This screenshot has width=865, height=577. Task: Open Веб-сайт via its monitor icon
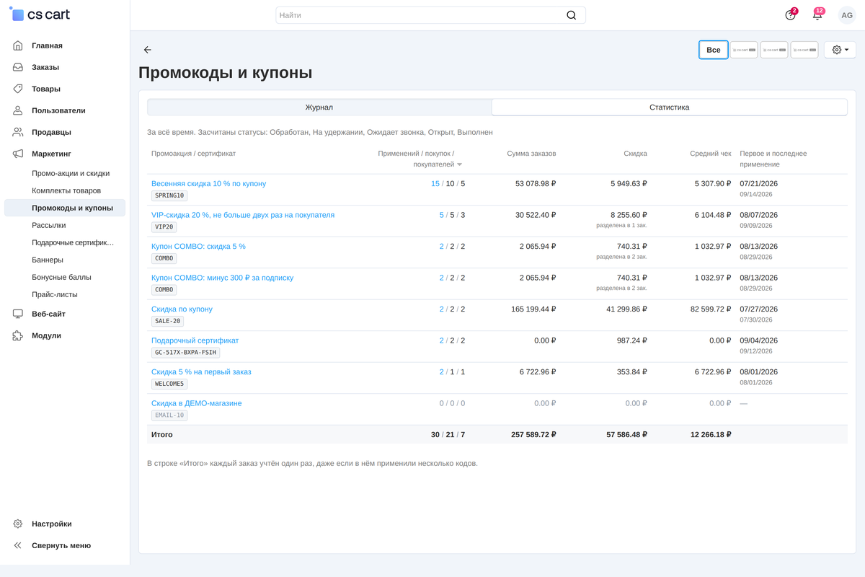tap(18, 314)
